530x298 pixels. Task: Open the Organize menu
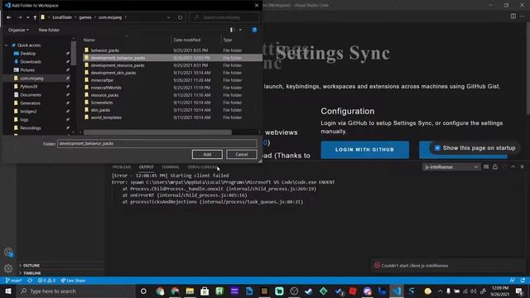pyautogui.click(x=18, y=30)
